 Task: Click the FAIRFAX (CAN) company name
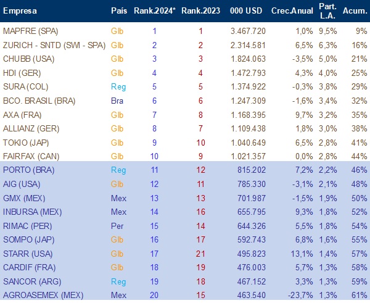coord(31,156)
